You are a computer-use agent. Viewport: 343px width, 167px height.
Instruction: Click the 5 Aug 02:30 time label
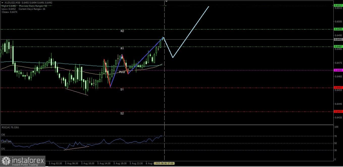pos(56,163)
